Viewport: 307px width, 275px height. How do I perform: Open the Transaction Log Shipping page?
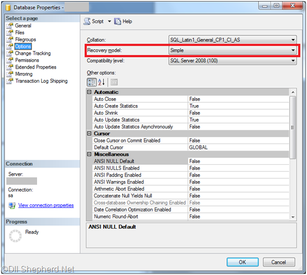click(x=41, y=81)
